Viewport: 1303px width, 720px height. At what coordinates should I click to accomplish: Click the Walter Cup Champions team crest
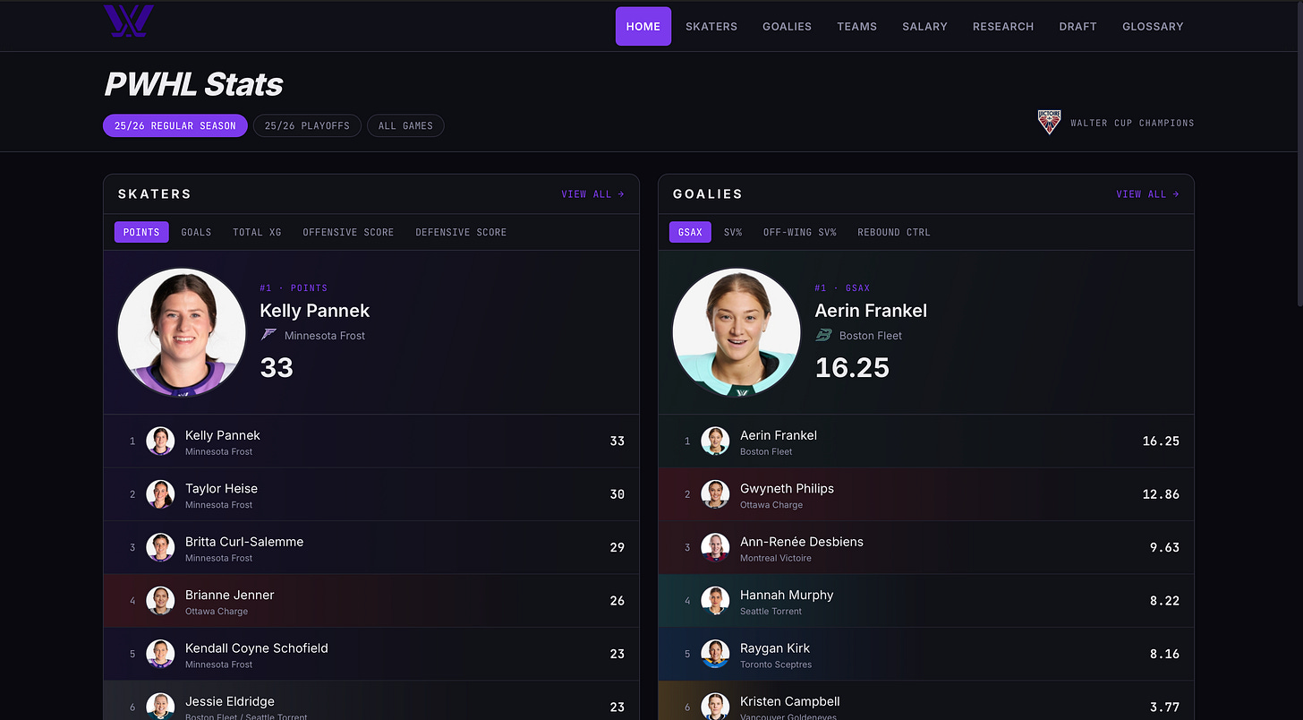[x=1049, y=123]
